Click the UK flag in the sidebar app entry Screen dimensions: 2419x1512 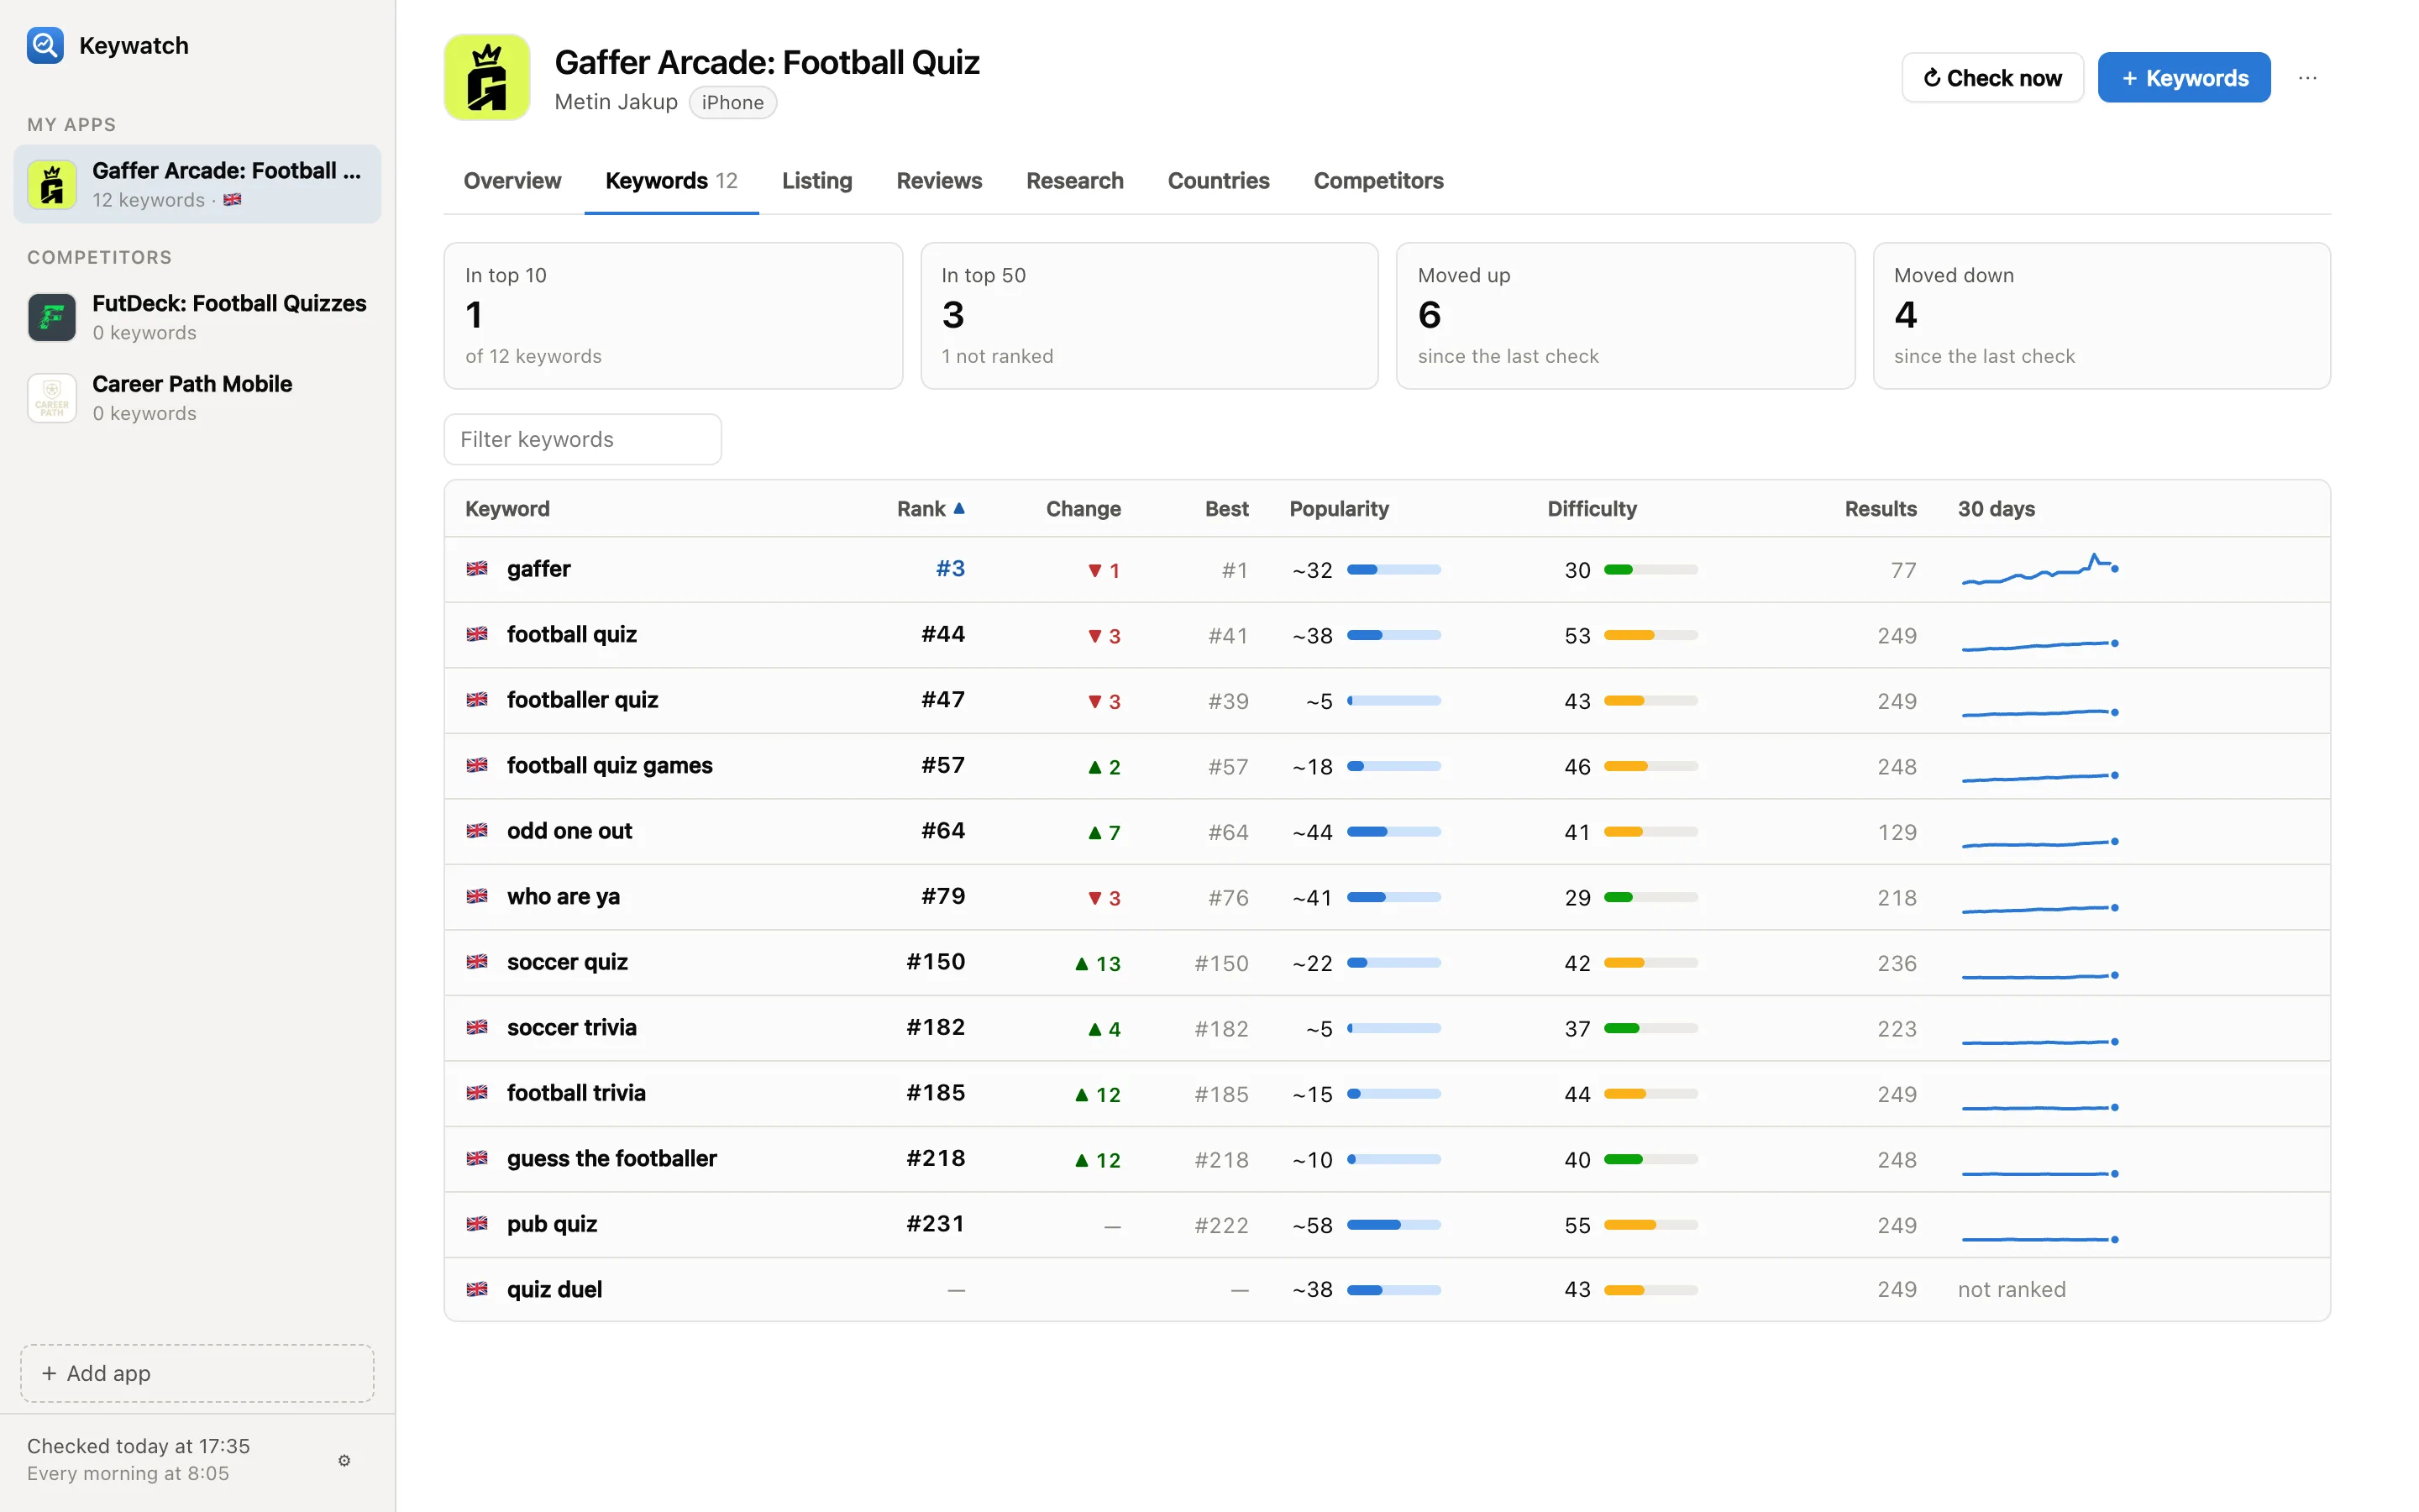[232, 199]
